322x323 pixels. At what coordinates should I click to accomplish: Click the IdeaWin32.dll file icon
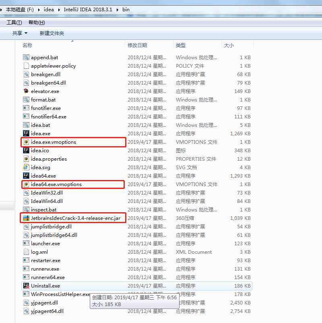[26, 193]
